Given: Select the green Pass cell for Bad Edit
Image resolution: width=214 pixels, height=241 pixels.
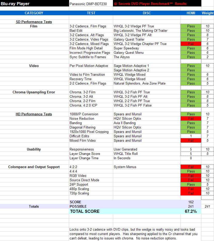Looking at the screenshot, I should (x=191, y=31).
